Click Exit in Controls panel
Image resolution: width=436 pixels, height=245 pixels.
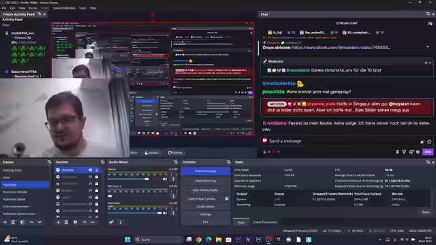point(206,222)
